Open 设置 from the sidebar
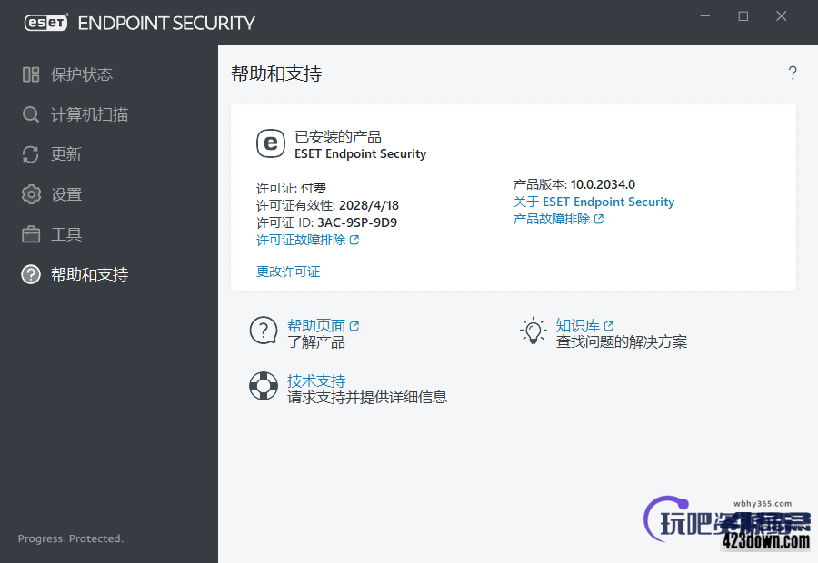The image size is (818, 563). coord(66,194)
